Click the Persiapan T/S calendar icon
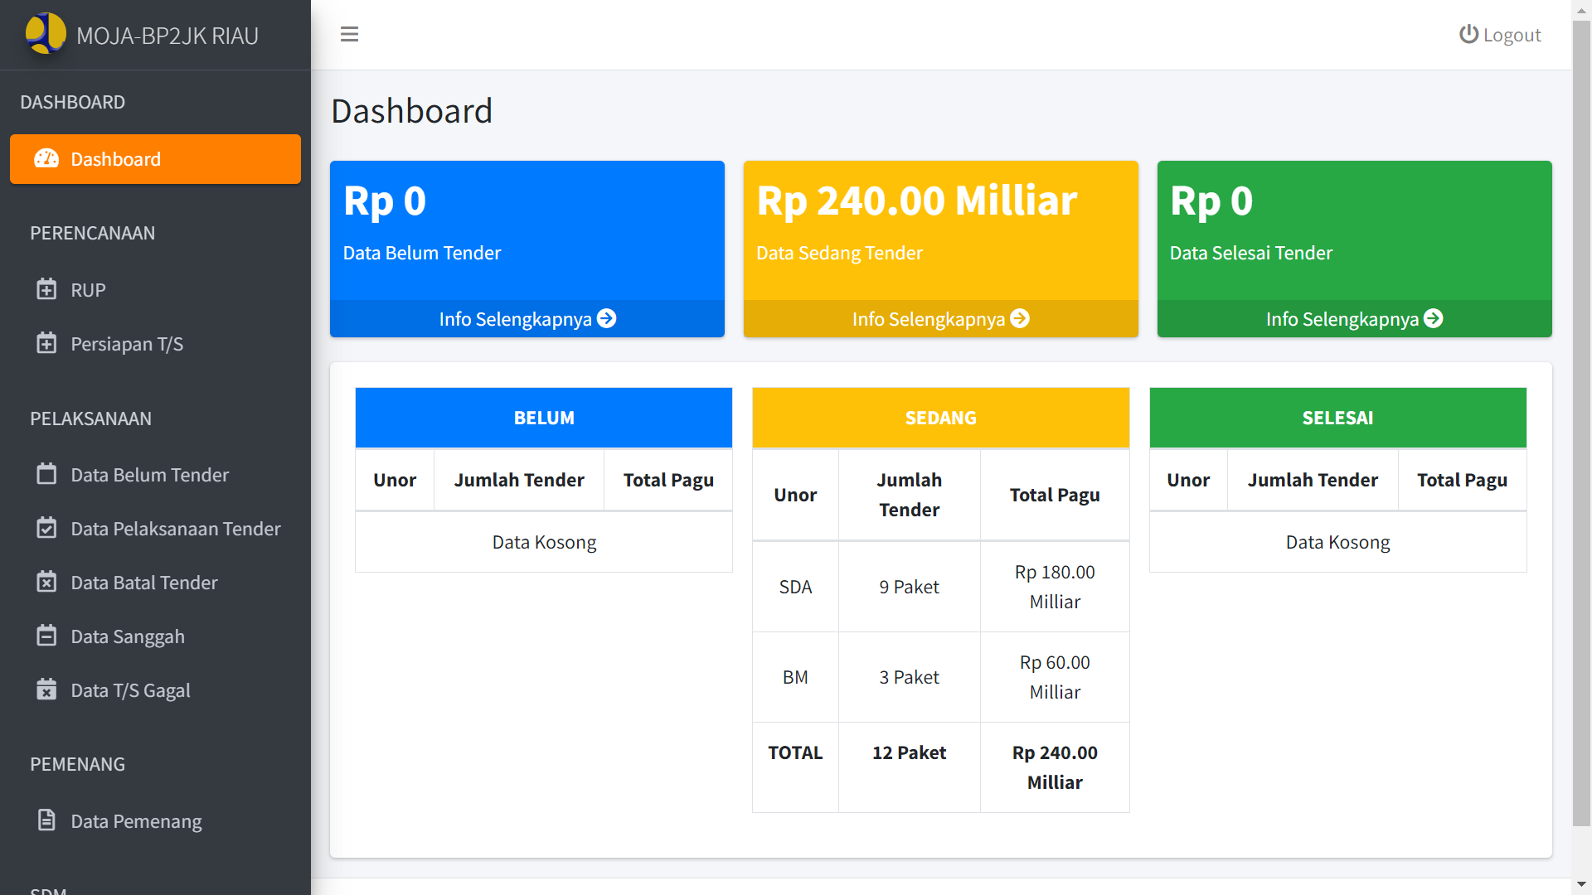The height and width of the screenshot is (895, 1592). point(46,343)
